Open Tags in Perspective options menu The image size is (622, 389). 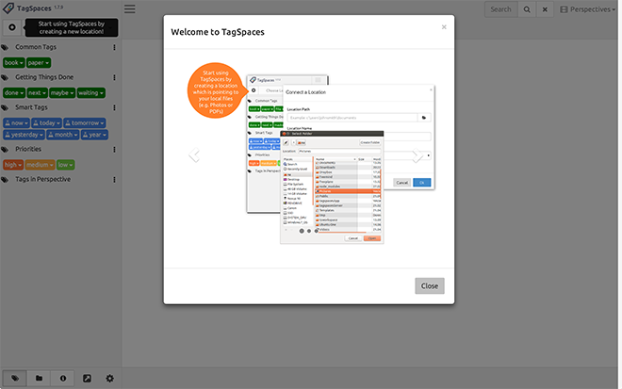coord(114,180)
